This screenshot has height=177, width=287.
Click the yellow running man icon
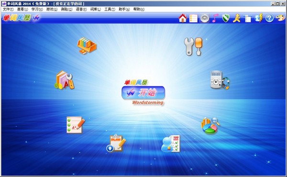click(x=236, y=18)
